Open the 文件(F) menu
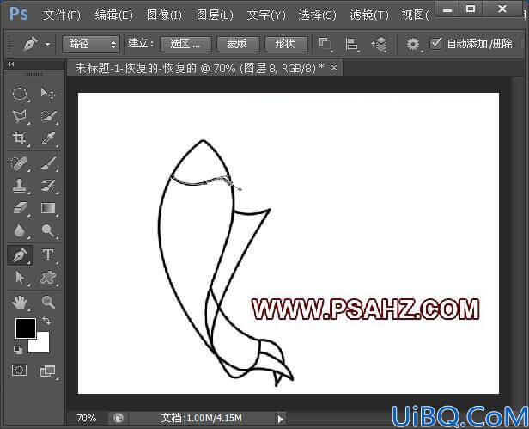This screenshot has width=529, height=429. [x=62, y=15]
